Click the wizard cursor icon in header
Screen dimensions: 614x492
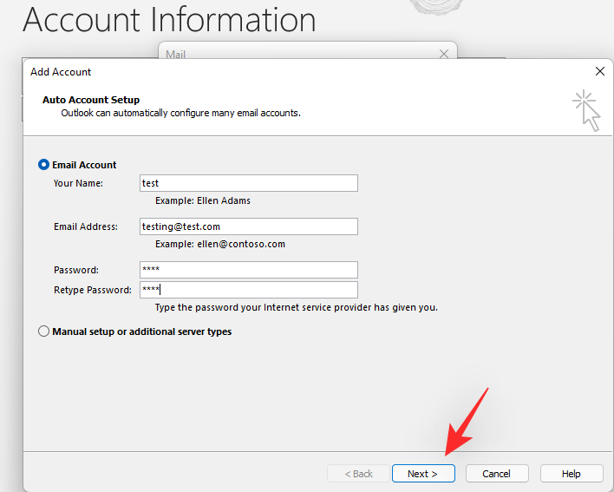(x=586, y=111)
